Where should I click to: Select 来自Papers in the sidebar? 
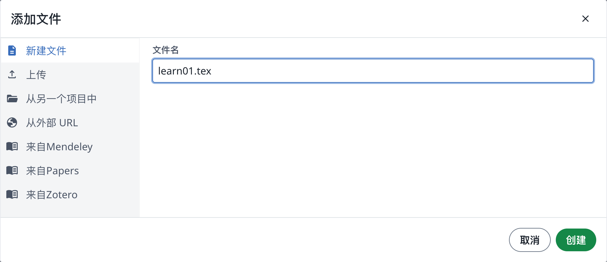click(70, 170)
